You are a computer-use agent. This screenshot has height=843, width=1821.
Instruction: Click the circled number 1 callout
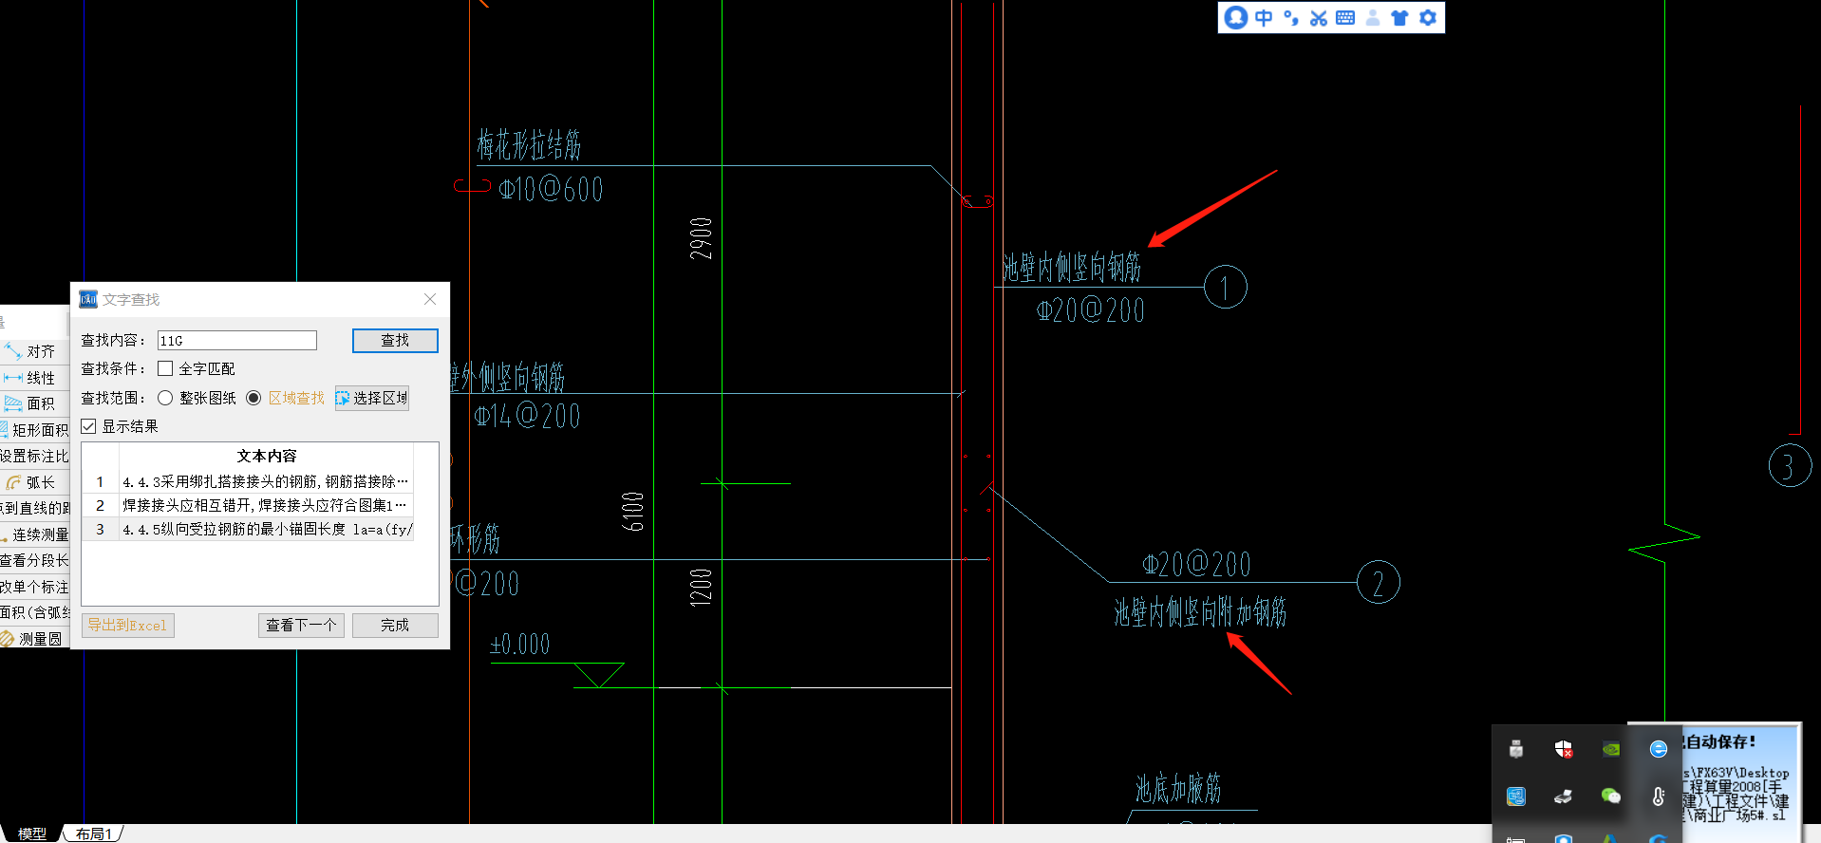click(1226, 287)
